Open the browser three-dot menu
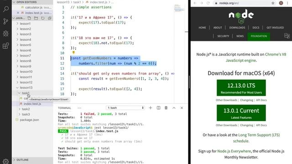This screenshot has width=292, height=164. [287, 3]
